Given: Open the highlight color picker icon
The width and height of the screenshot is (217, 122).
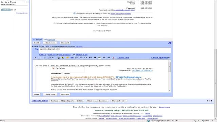Looking at the screenshot, I should coord(63,58).
